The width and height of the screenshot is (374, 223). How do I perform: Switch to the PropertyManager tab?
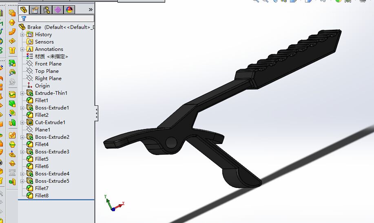click(35, 10)
